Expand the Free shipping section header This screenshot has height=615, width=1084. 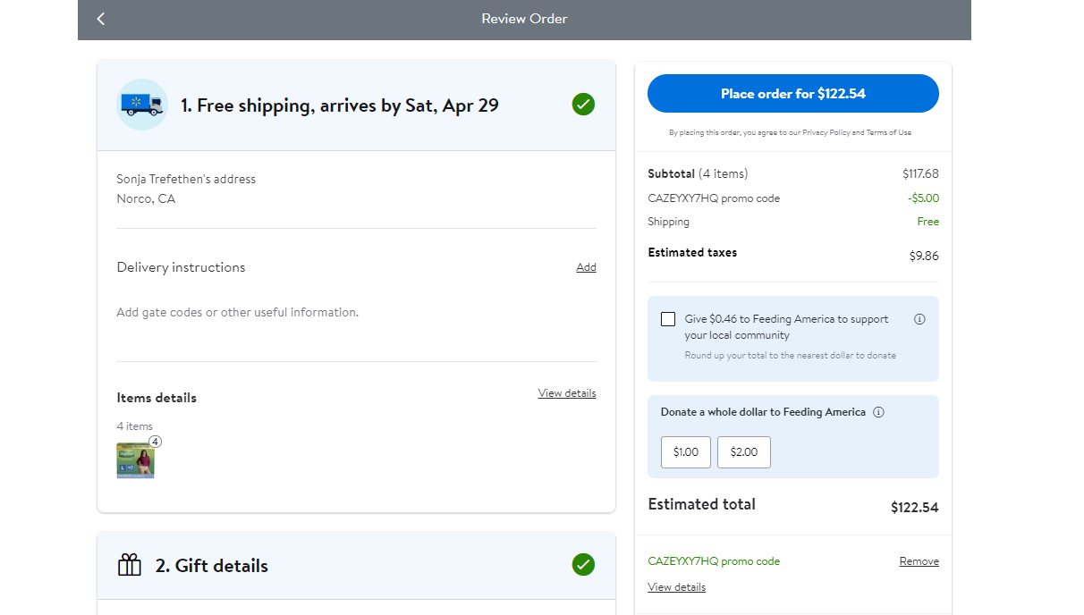pyautogui.click(x=356, y=105)
